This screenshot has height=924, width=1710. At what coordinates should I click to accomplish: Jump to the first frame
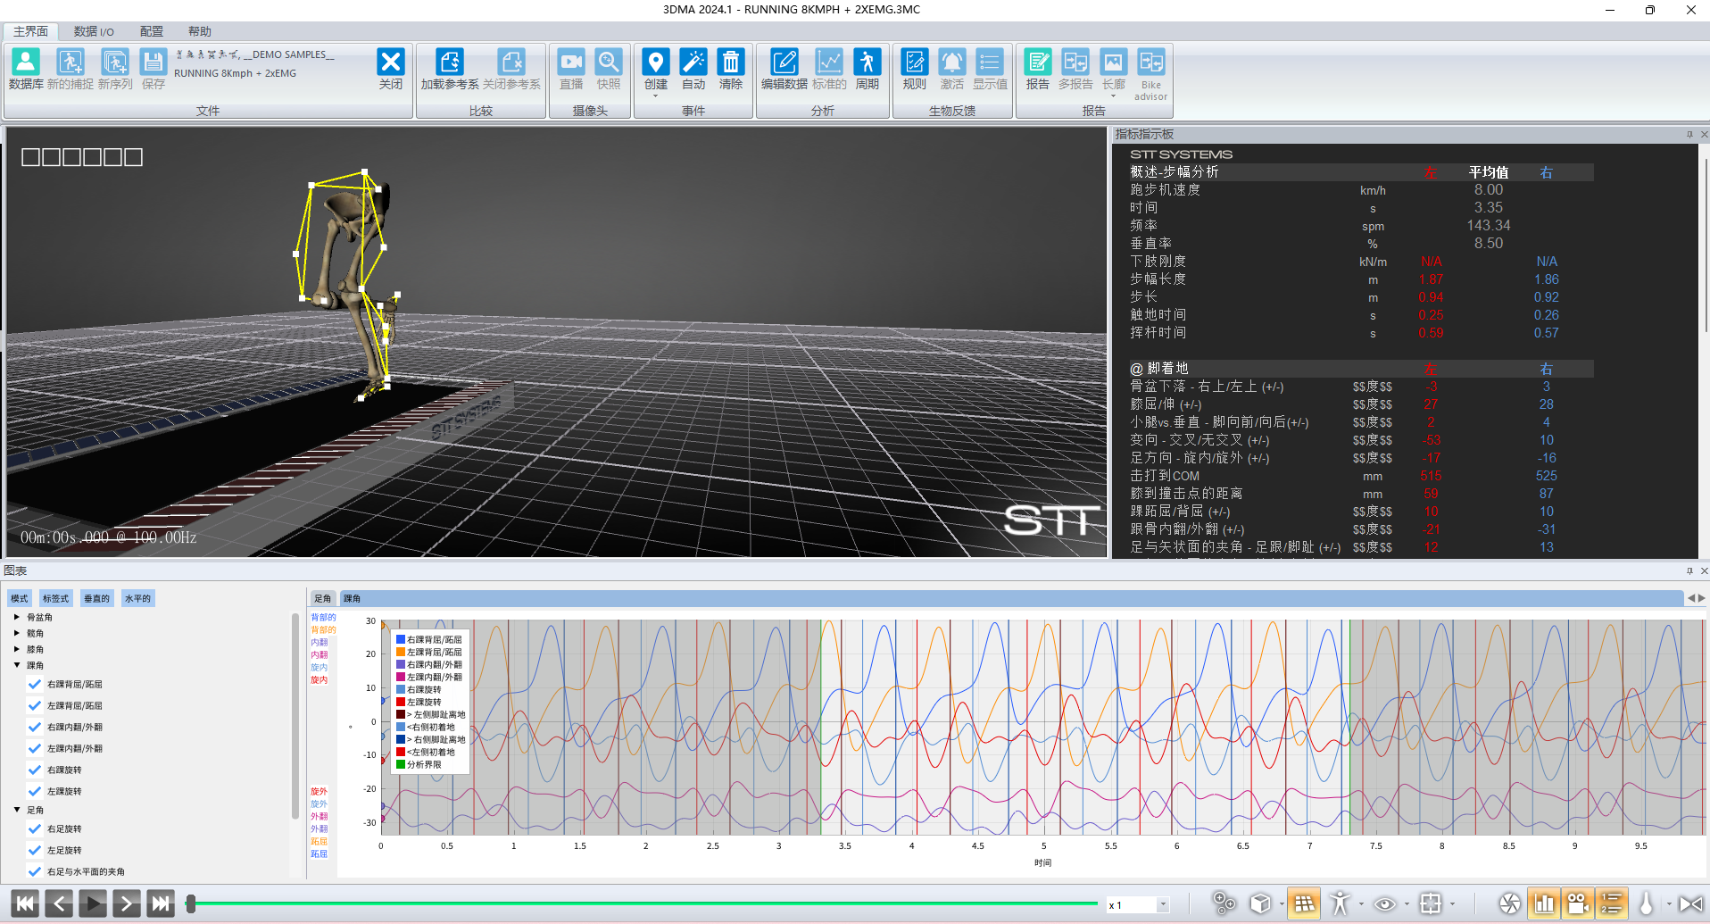25,903
